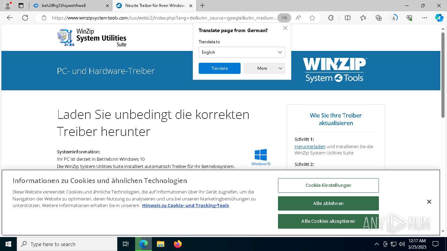Dismiss the cookie banner with the X icon
Screen dimensions: 447x251
pyautogui.click(x=429, y=202)
